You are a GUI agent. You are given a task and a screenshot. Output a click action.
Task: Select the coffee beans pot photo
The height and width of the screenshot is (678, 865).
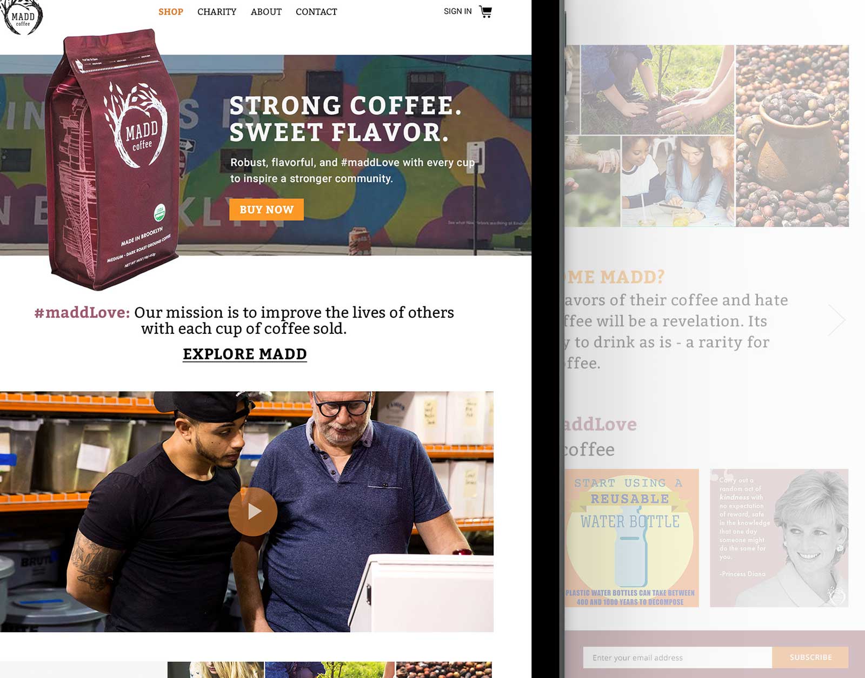tap(792, 136)
